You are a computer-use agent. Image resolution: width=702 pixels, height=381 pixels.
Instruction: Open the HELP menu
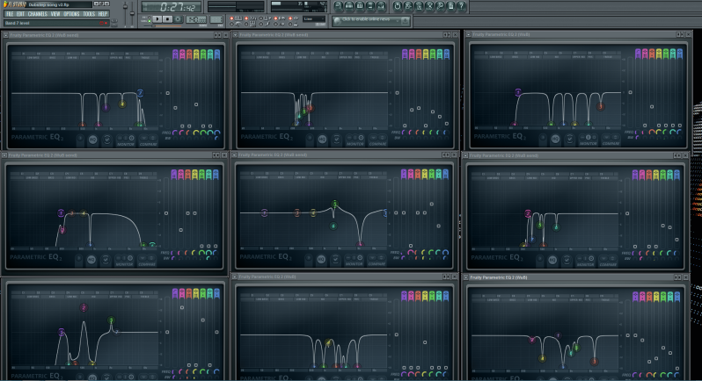(103, 14)
